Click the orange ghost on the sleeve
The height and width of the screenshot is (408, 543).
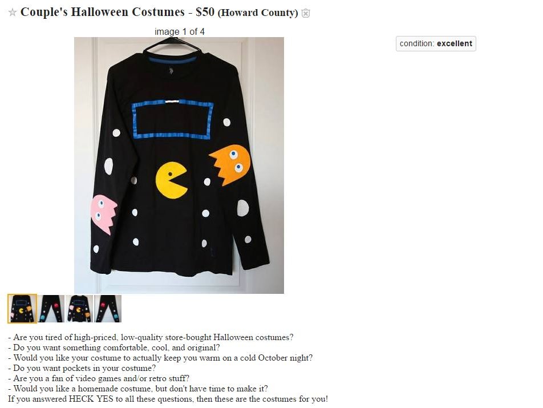230,164
